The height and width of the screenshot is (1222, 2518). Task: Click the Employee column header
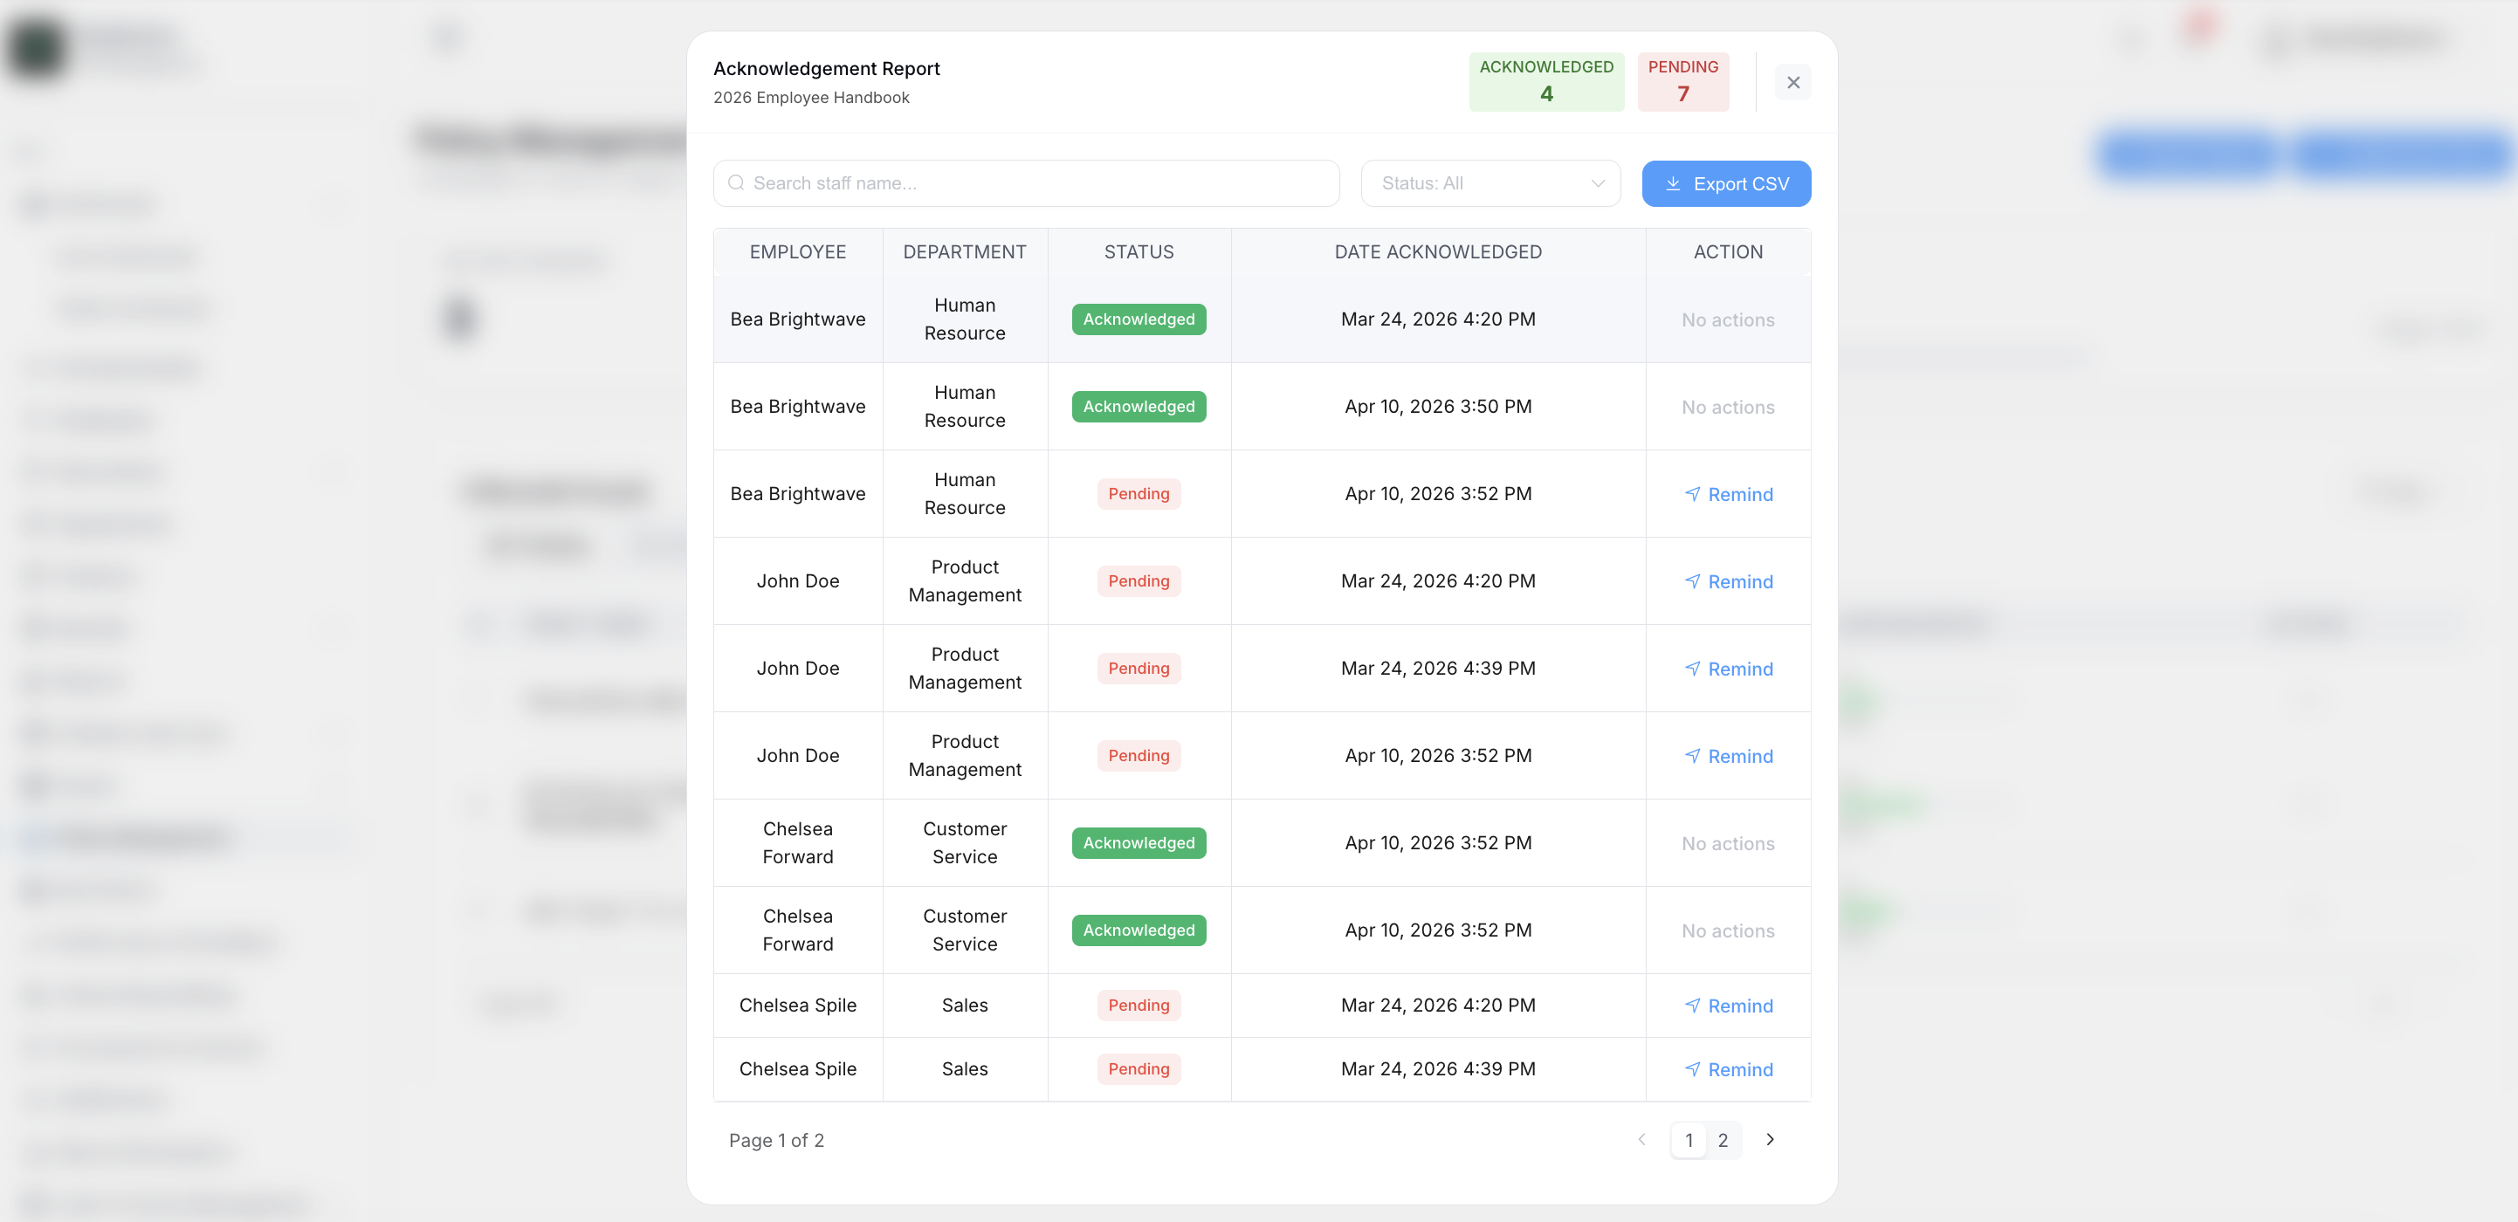pos(796,252)
